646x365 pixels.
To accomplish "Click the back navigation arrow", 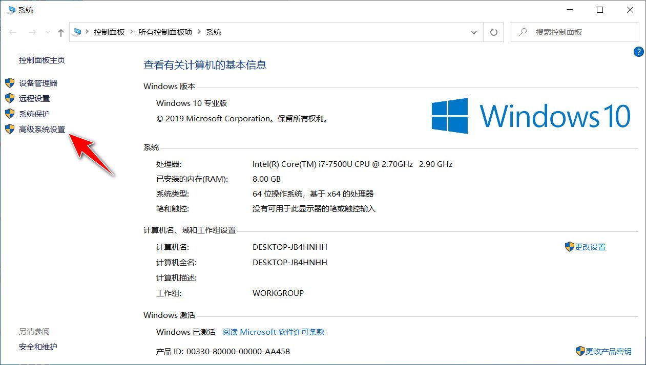I will [x=14, y=32].
